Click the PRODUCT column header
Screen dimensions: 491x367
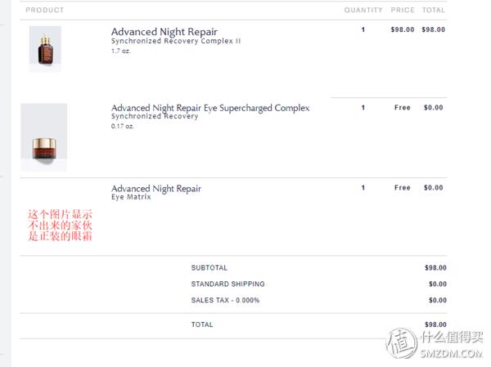click(45, 10)
